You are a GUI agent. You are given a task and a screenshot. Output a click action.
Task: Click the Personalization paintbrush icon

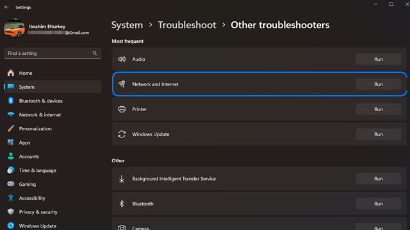(11, 128)
